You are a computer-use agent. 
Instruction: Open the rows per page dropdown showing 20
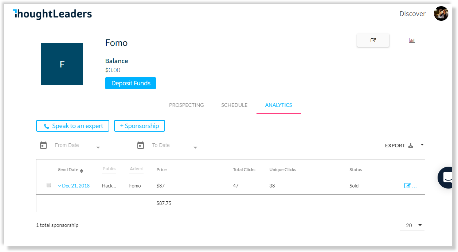click(412, 225)
